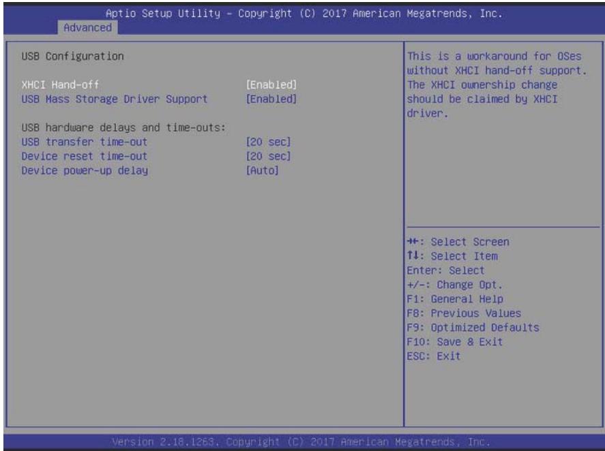Open Device power-up delay Auto dropdown

click(x=263, y=170)
